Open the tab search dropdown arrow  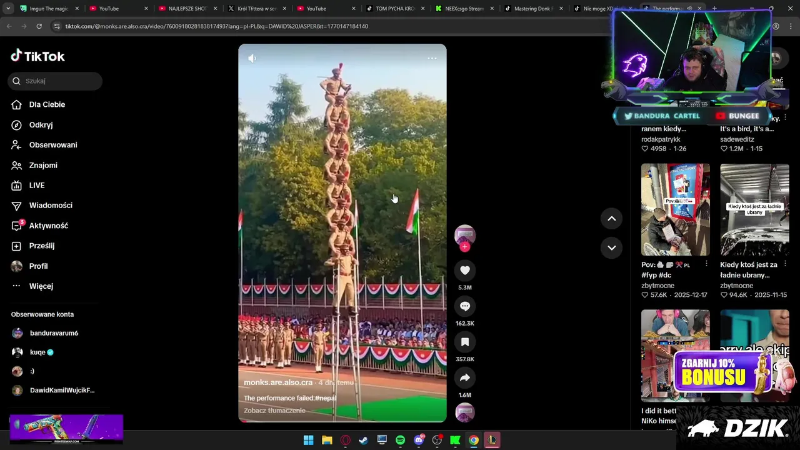tap(8, 9)
